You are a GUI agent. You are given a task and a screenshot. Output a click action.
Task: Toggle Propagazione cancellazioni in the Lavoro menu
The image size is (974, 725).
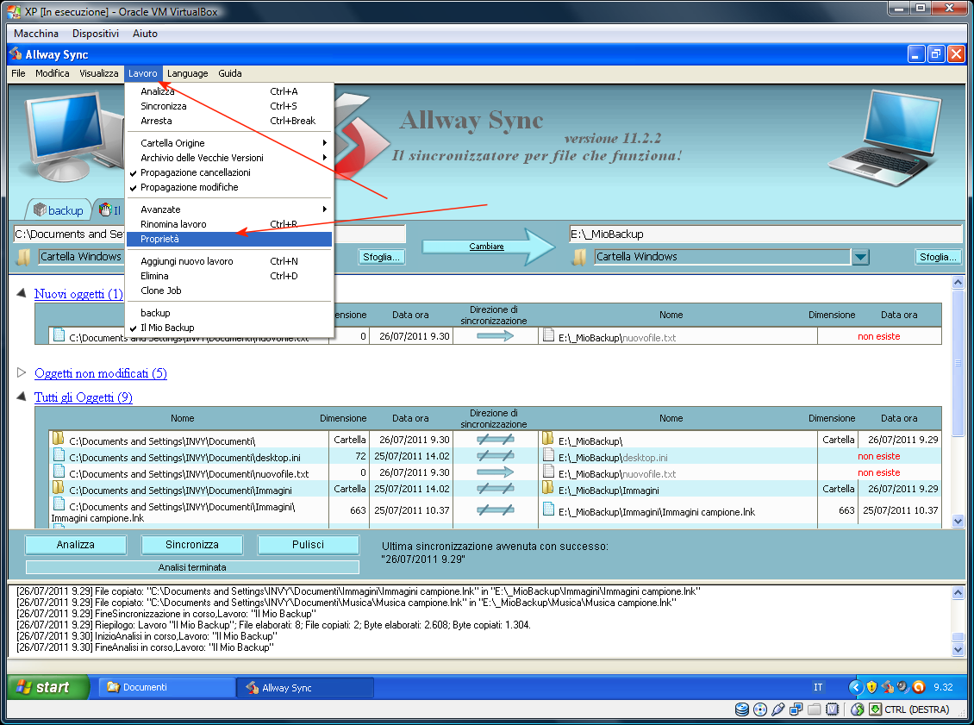(x=229, y=172)
